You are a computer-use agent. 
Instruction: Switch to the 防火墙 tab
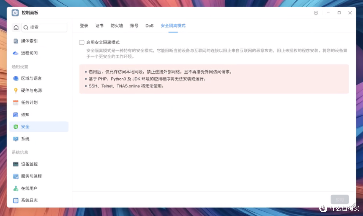pyautogui.click(x=117, y=26)
